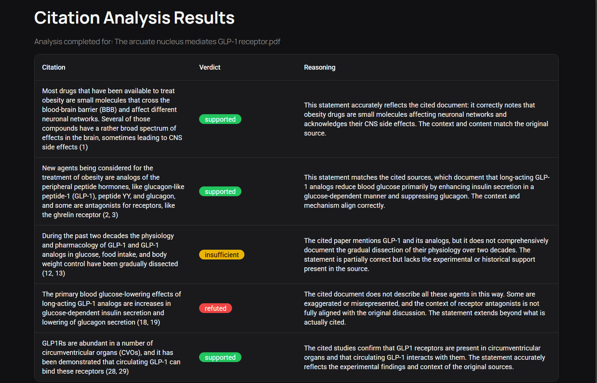Click the Citation Analysis Results heading

click(x=134, y=18)
